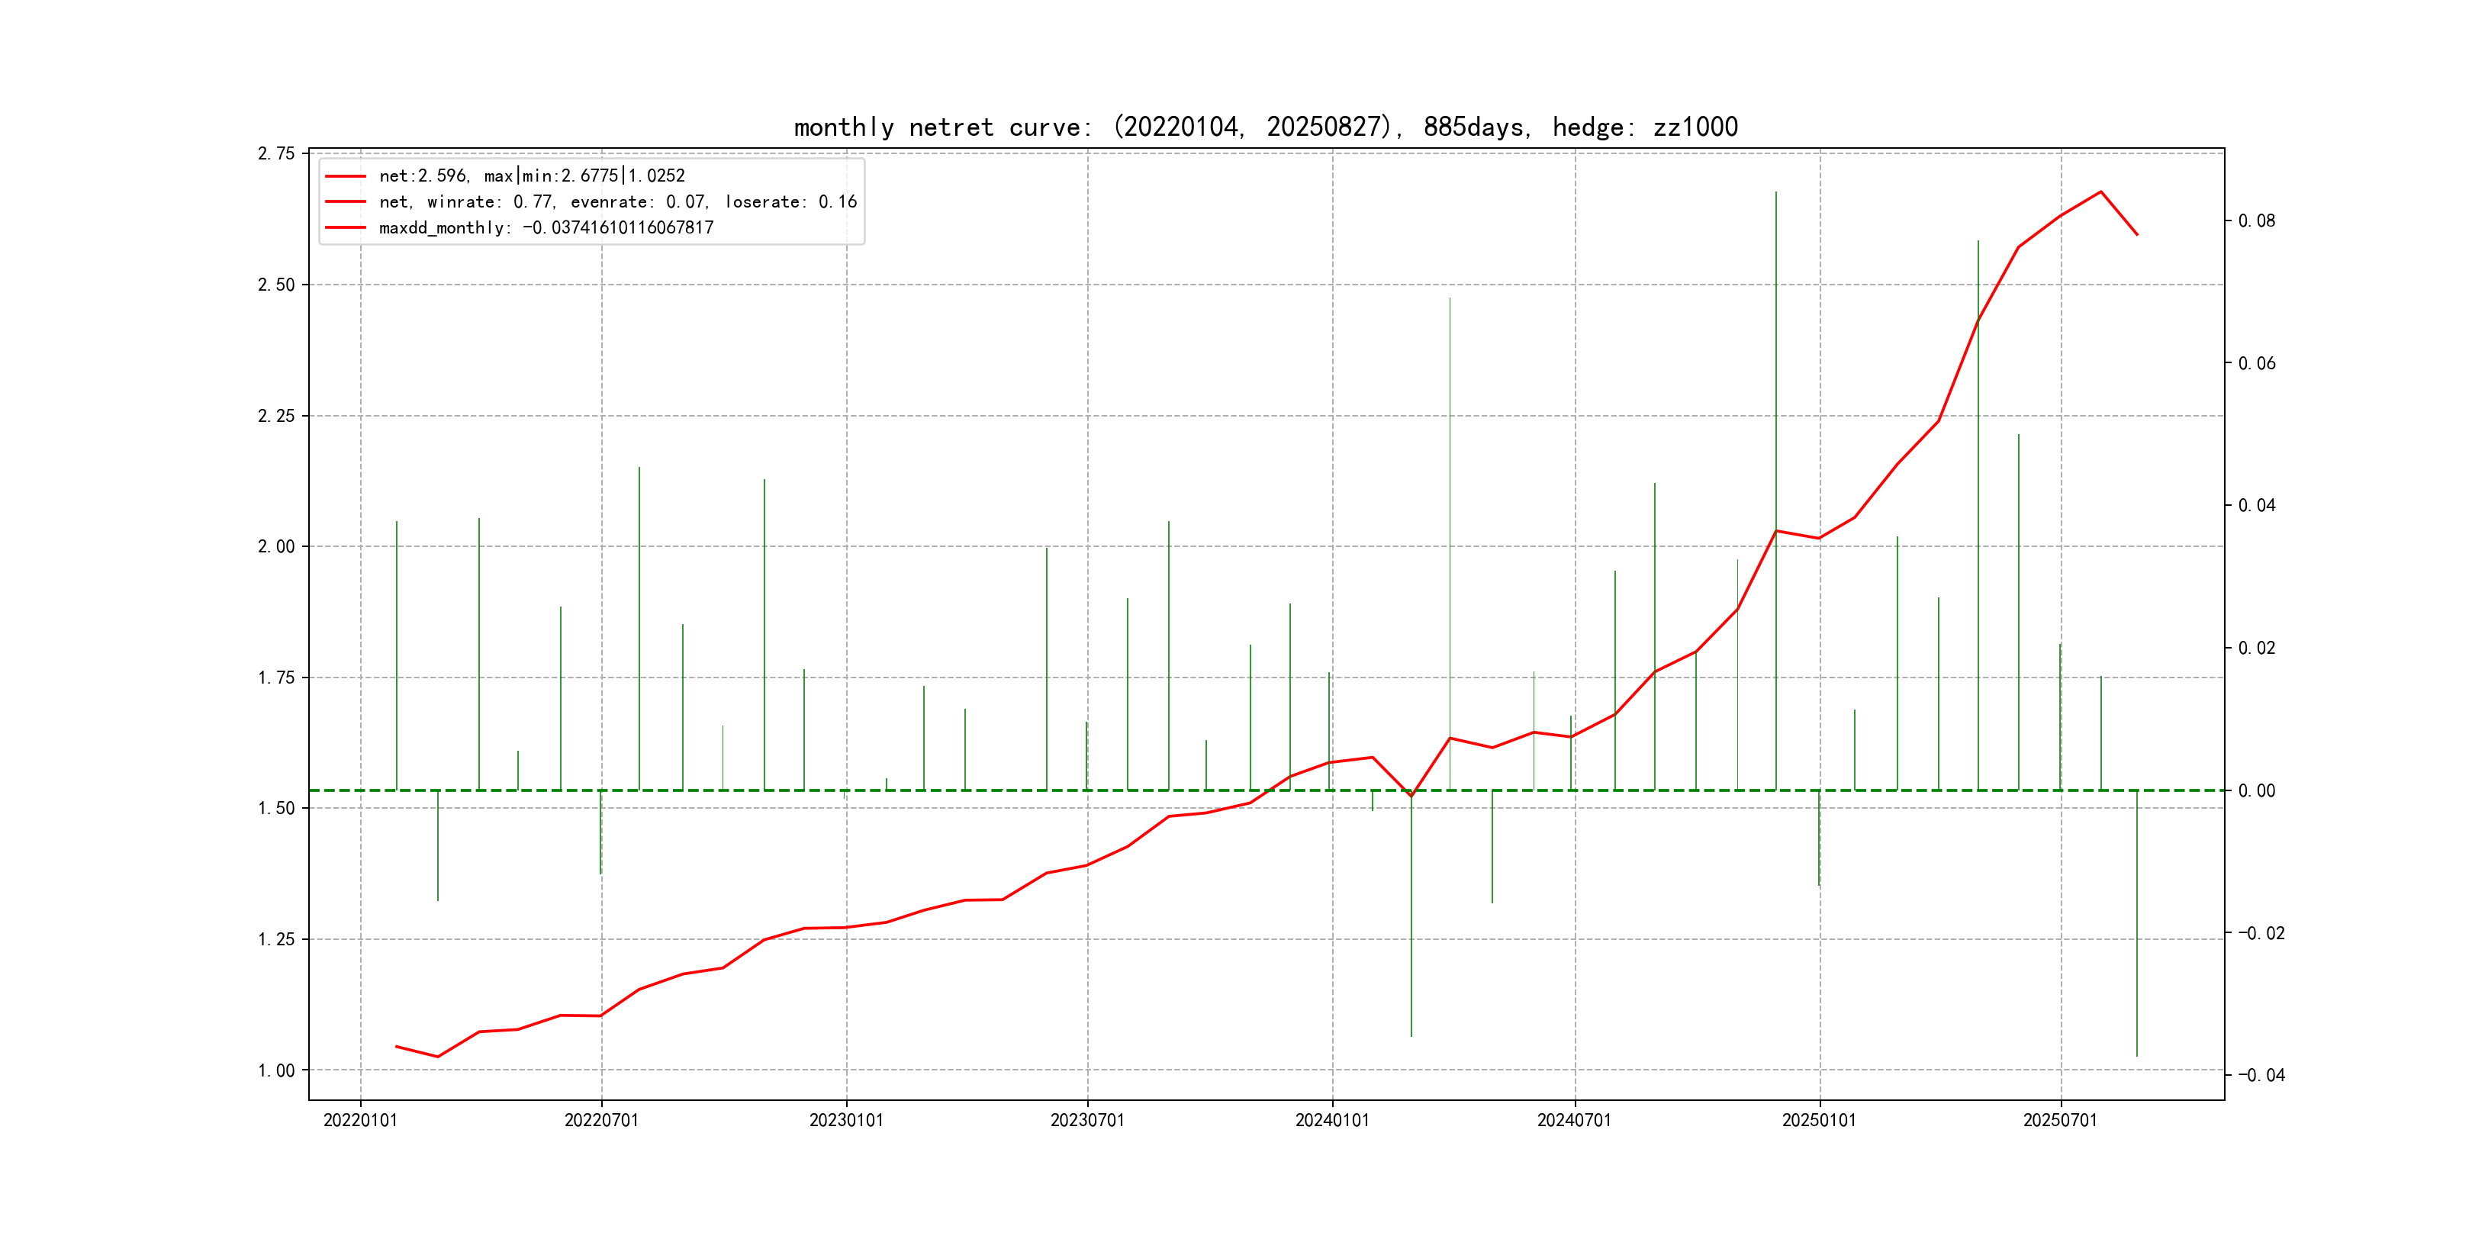This screenshot has height=1236, width=2472.
Task: Click the 0.00 right axis tick label
Action: pyautogui.click(x=2256, y=790)
